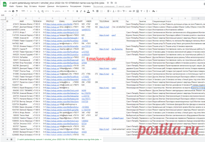Screen dimensions: 205x142
Task: Open text rotation options
Action: [x=125, y=11]
